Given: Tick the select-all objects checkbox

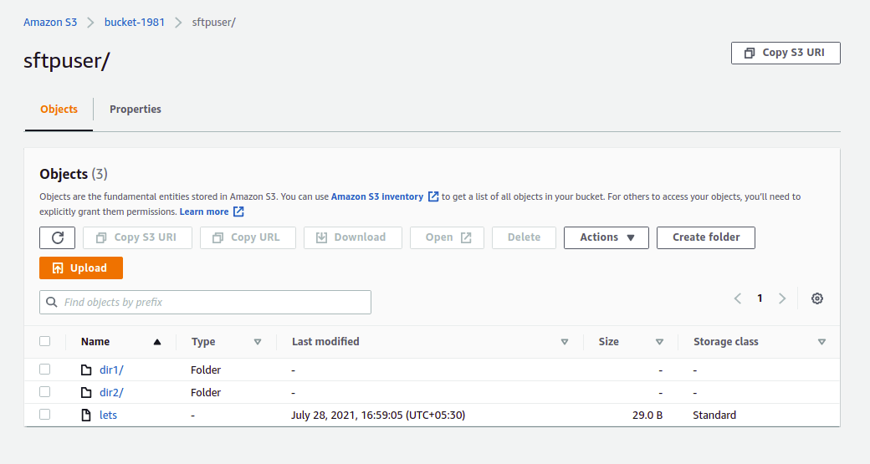Looking at the screenshot, I should tap(45, 341).
